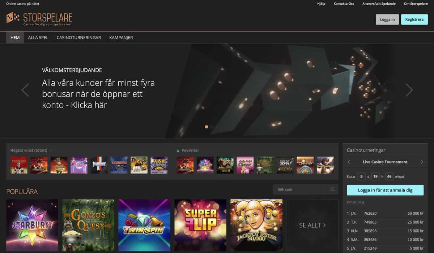Advance to next banner slide

point(409,90)
